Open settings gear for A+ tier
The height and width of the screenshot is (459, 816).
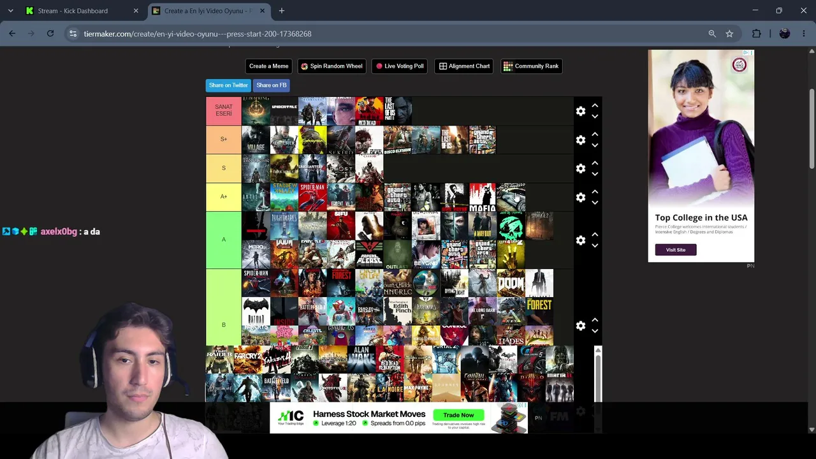coord(581,197)
